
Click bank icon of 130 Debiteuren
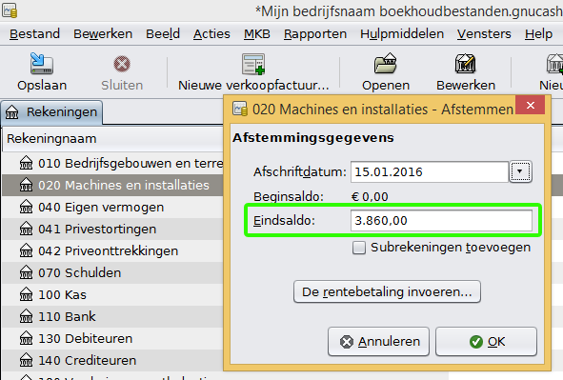click(x=26, y=338)
